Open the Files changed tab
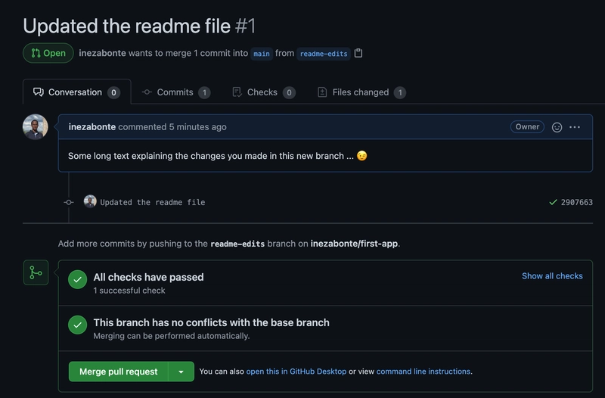 coord(361,92)
